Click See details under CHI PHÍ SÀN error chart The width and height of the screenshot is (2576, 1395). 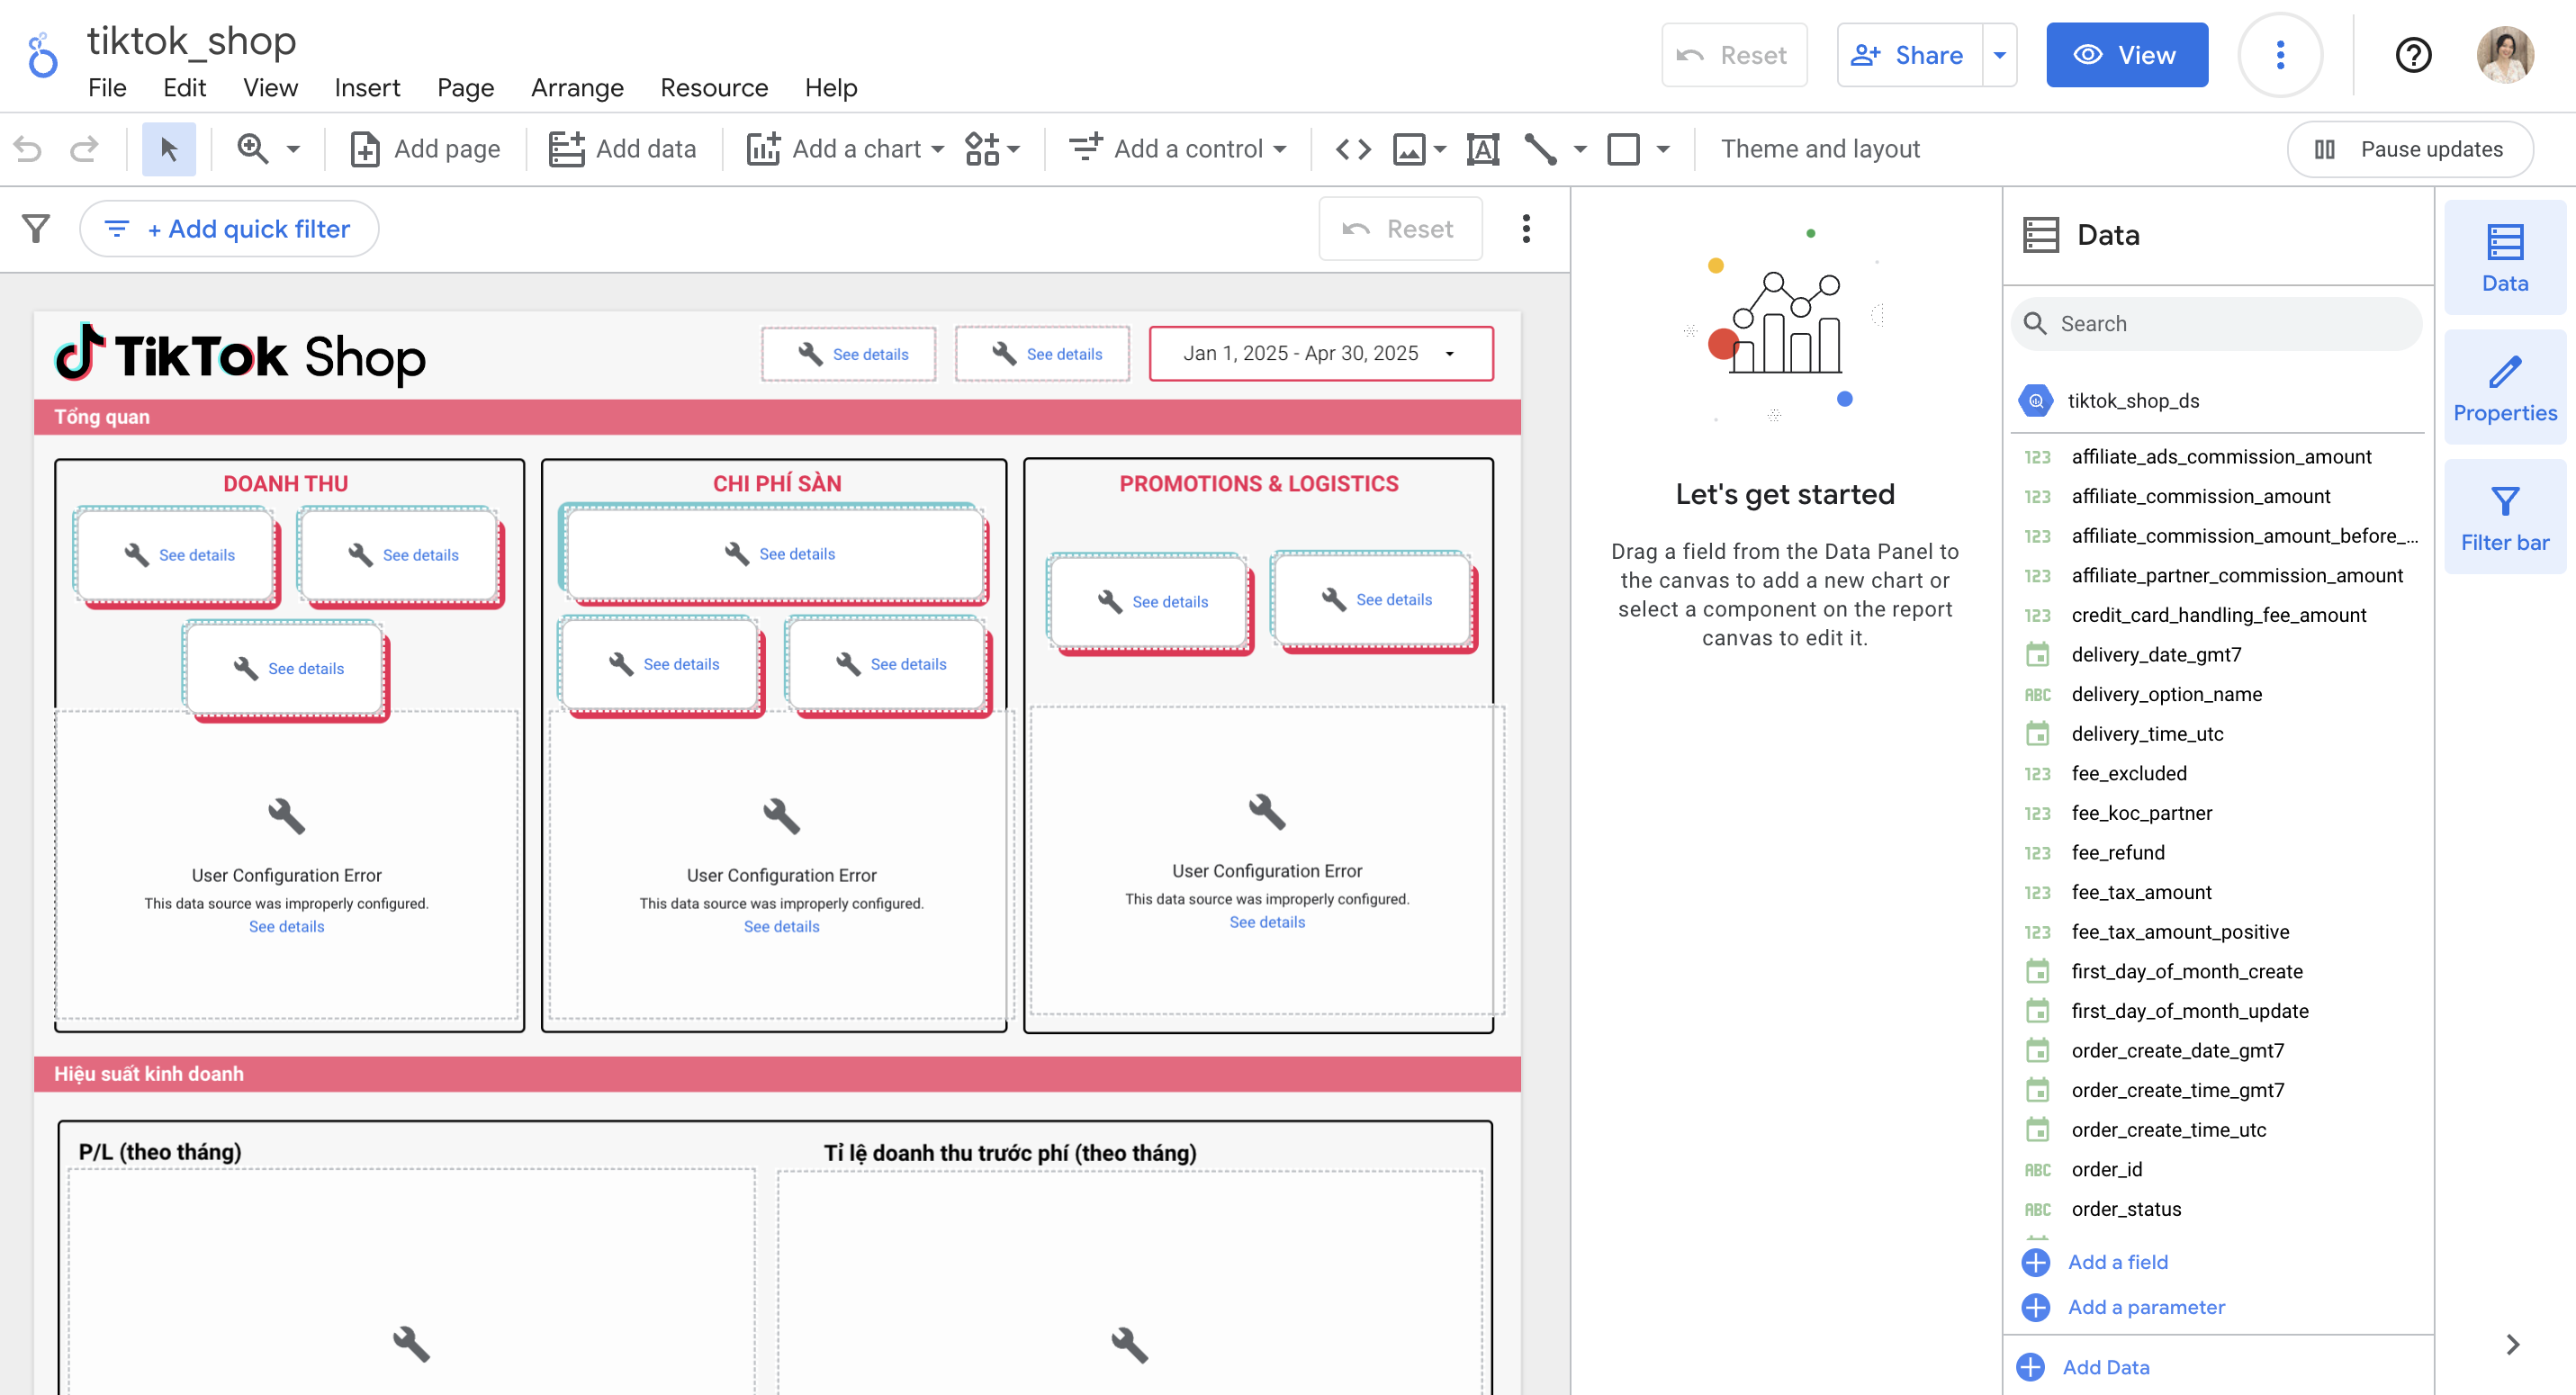pyautogui.click(x=781, y=927)
